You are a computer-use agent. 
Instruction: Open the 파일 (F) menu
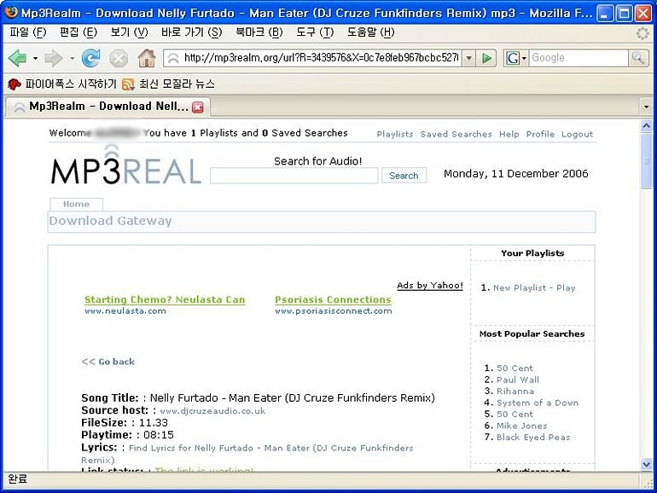click(x=28, y=32)
